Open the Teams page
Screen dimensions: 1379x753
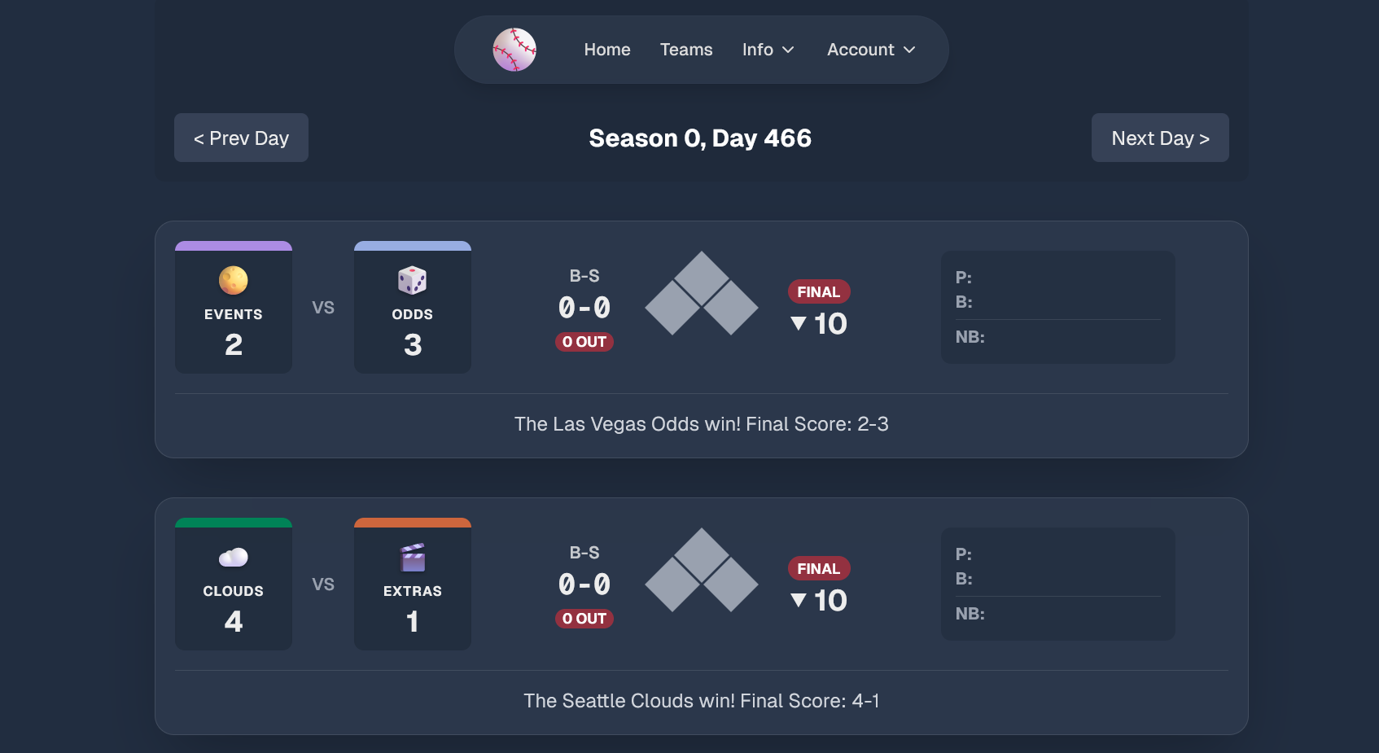(686, 50)
